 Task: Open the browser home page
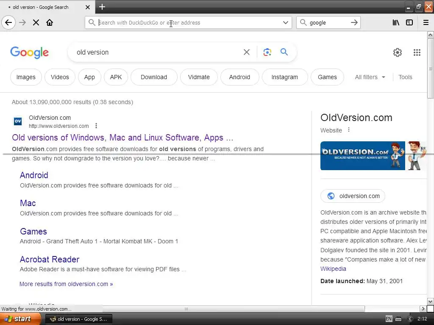(x=50, y=22)
